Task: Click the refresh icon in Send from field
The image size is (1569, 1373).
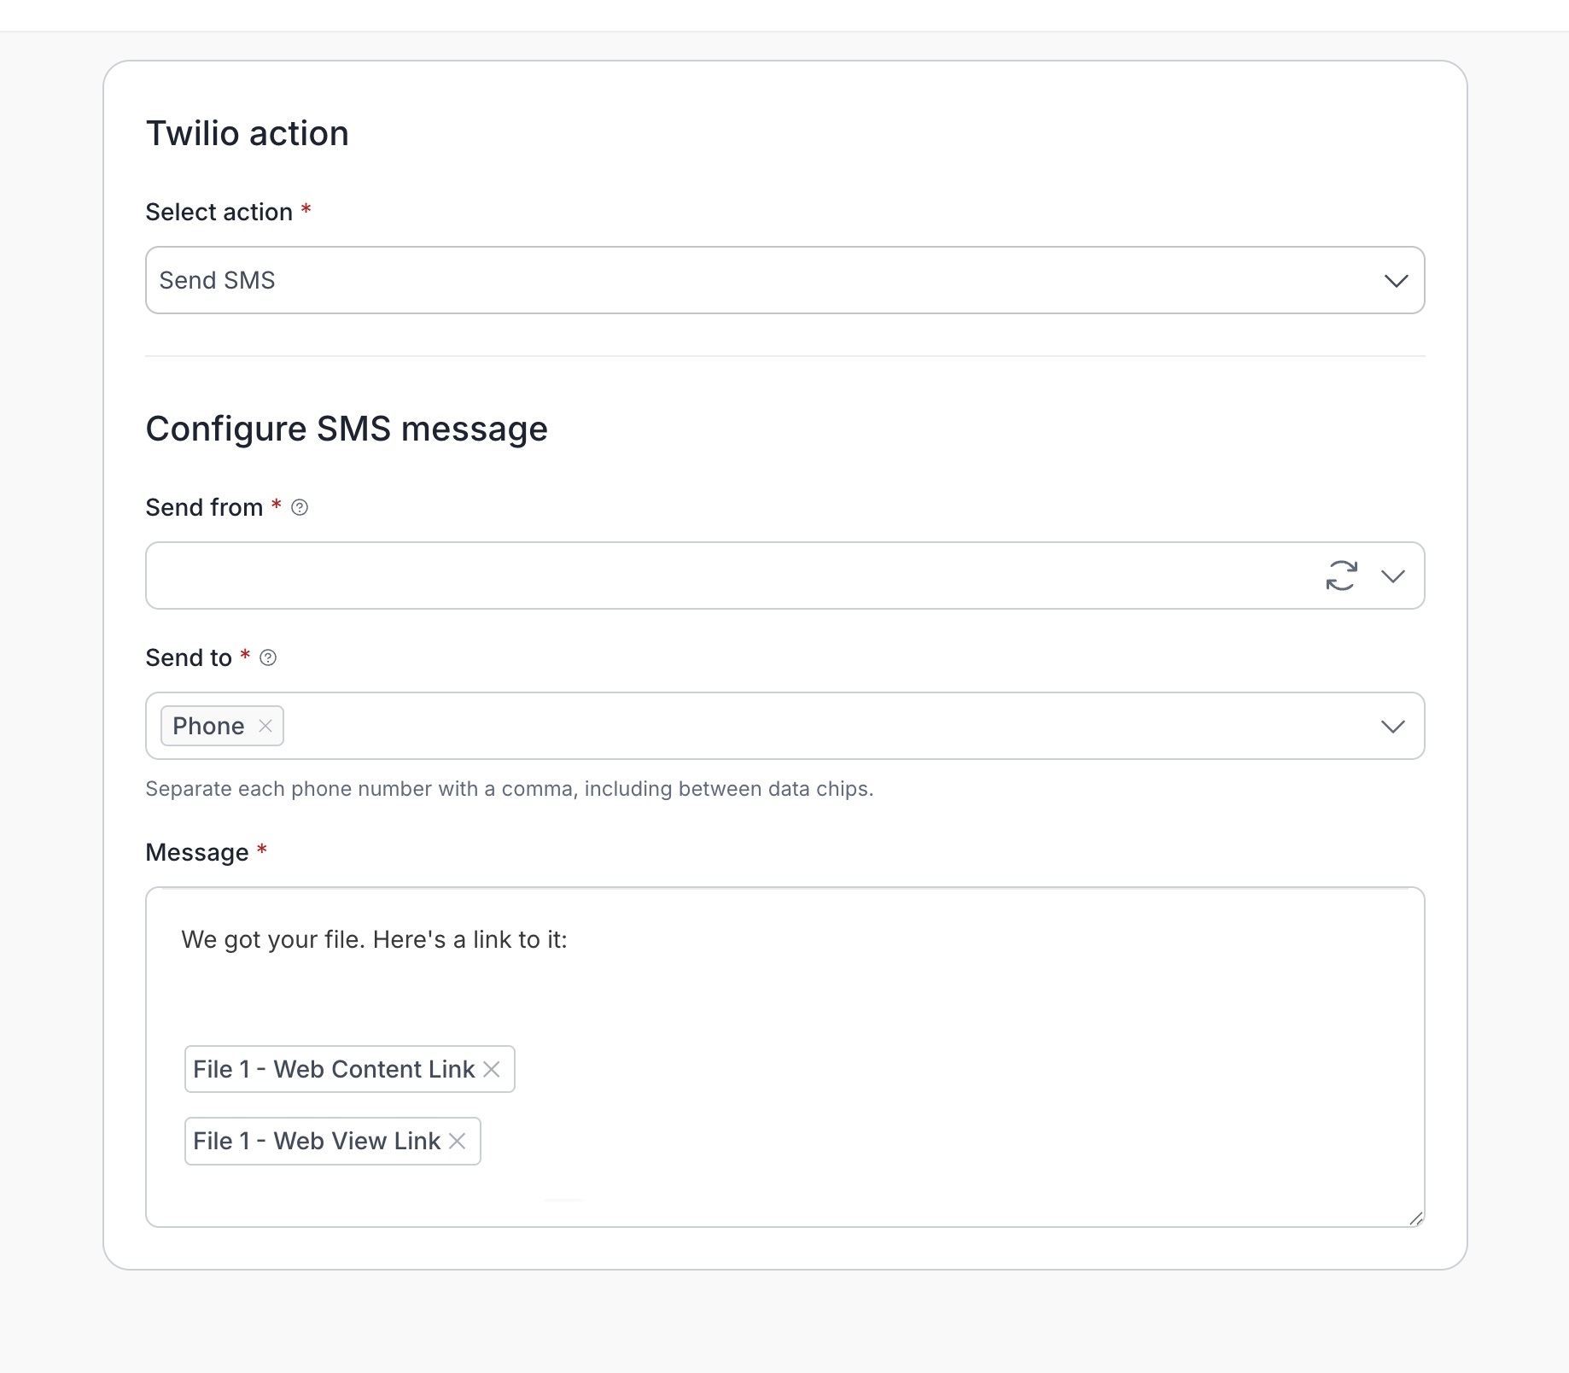Action: pyautogui.click(x=1341, y=575)
